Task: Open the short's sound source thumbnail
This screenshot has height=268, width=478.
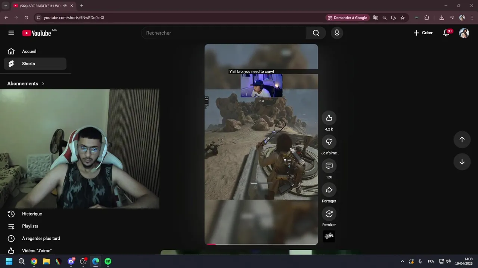Action: [x=329, y=236]
